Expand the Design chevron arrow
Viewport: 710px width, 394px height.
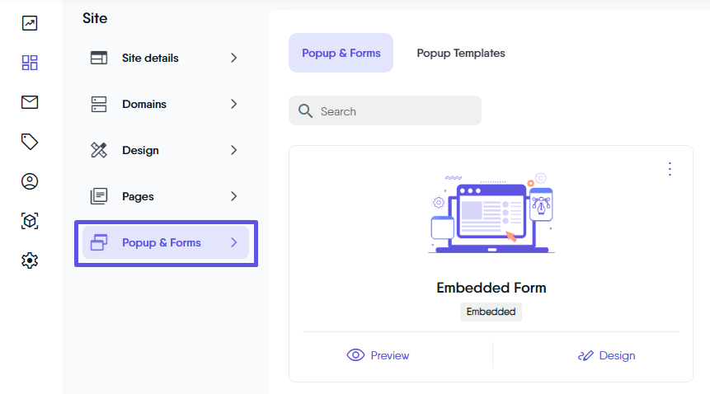234,150
